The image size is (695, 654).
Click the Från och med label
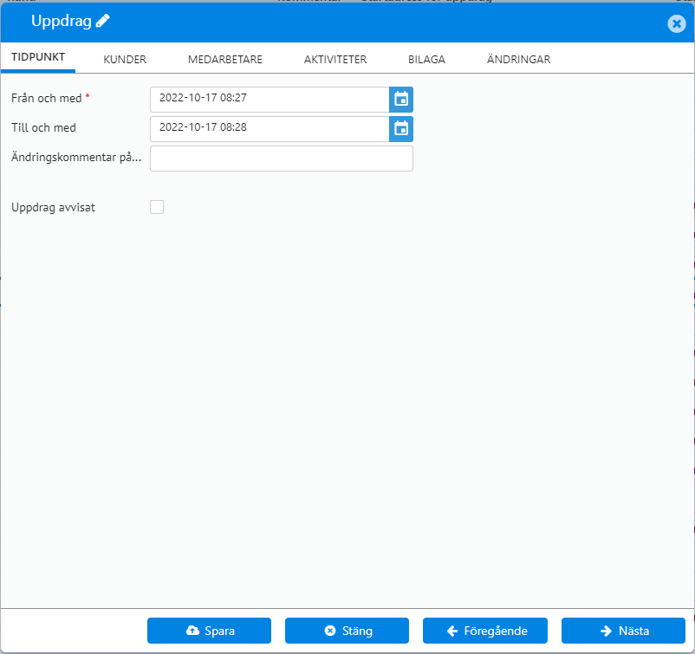pos(47,98)
